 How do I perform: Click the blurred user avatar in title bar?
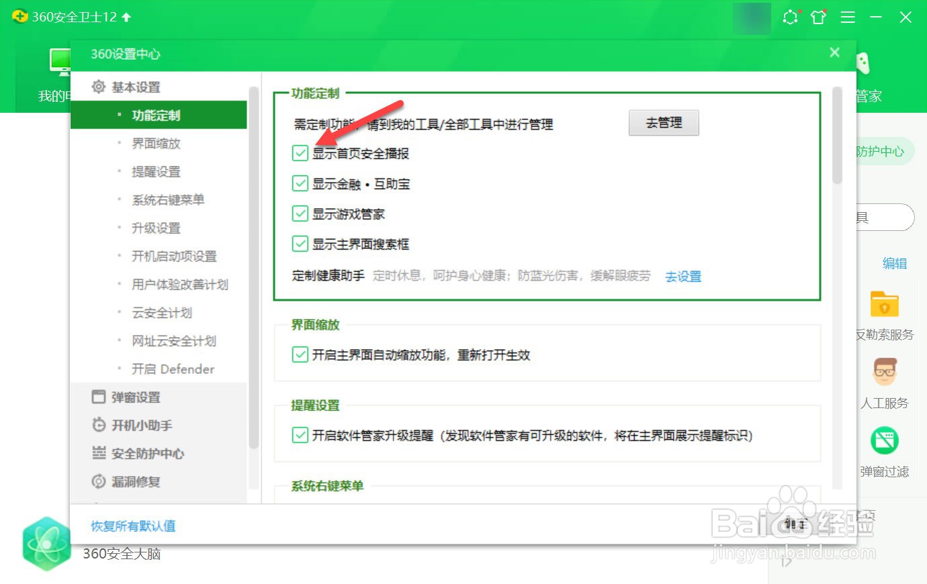752,18
